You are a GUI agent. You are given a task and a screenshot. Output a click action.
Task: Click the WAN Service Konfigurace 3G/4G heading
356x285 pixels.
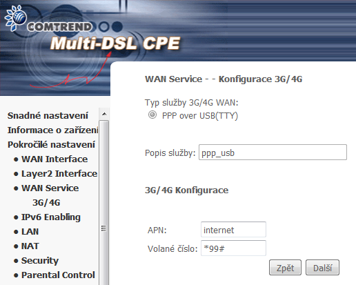224,79
